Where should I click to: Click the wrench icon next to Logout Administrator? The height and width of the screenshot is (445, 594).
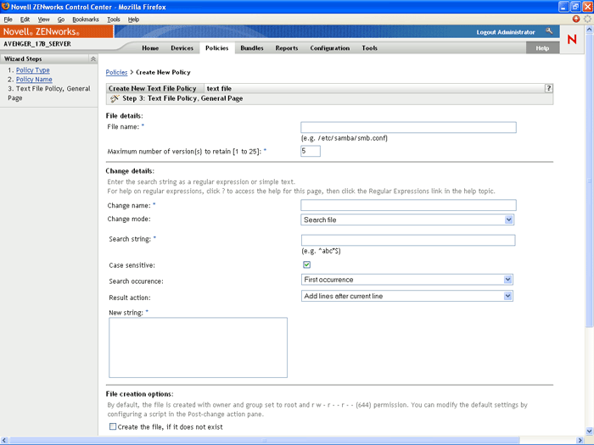(x=549, y=31)
